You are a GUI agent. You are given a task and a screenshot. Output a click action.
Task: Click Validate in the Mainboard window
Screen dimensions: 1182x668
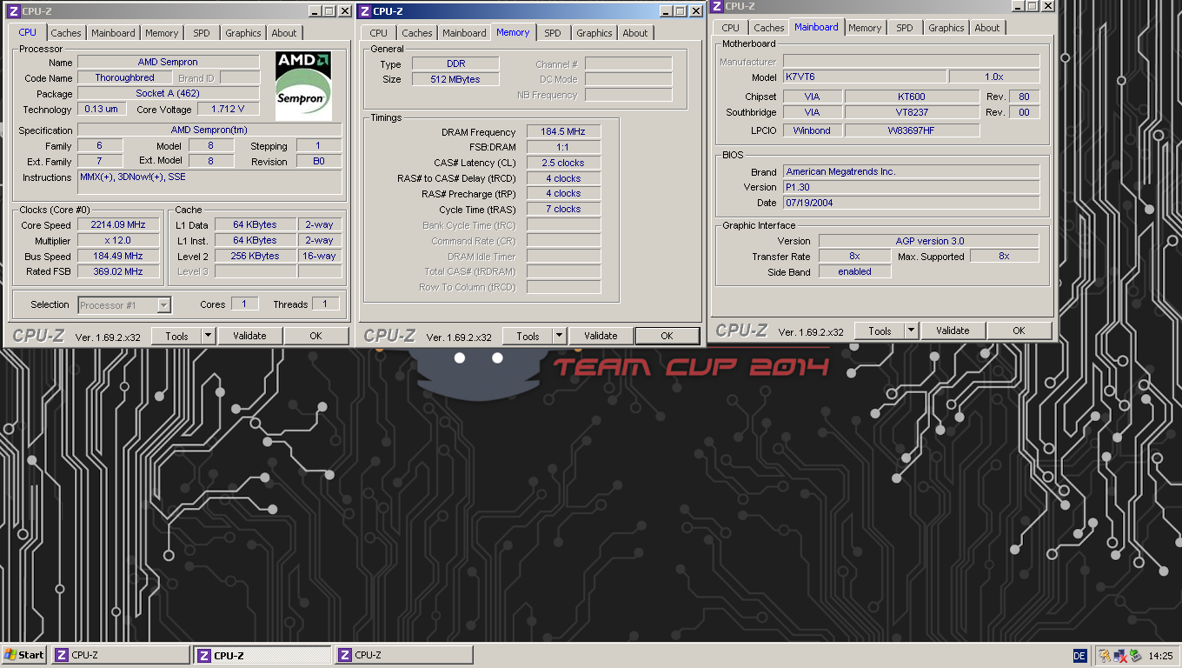[x=953, y=331]
